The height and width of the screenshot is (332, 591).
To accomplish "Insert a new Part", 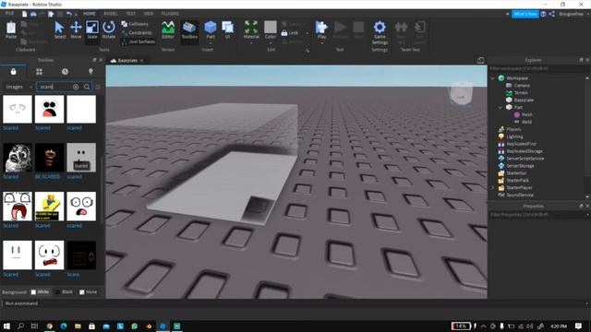I will pos(211,29).
